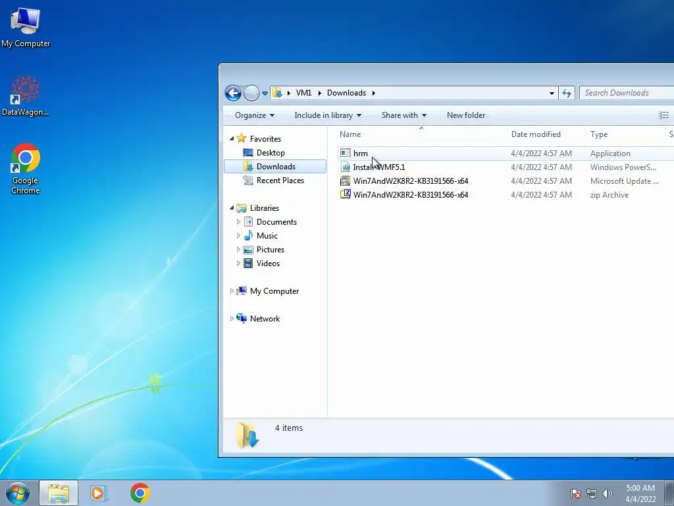Collapse the Favorites tree section
This screenshot has width=674, height=506.
(x=232, y=138)
